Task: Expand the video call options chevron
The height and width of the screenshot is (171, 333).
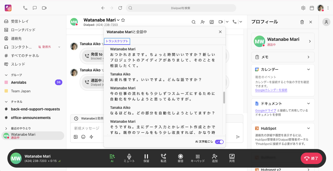Action: 227,22
